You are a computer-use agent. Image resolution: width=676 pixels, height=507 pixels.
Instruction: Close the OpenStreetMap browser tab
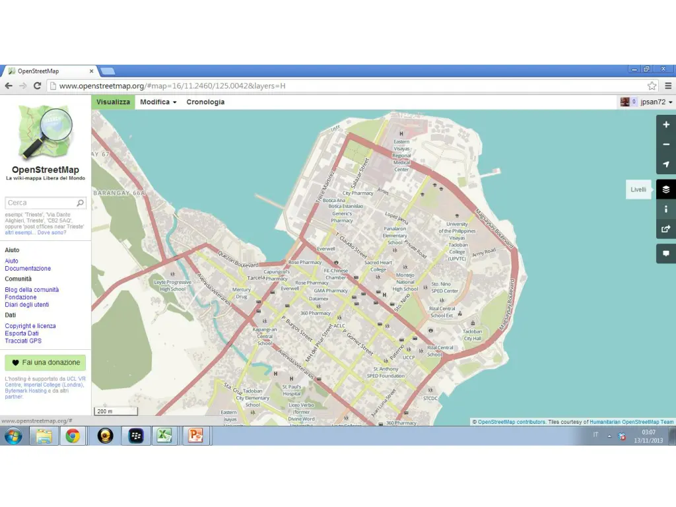point(91,71)
